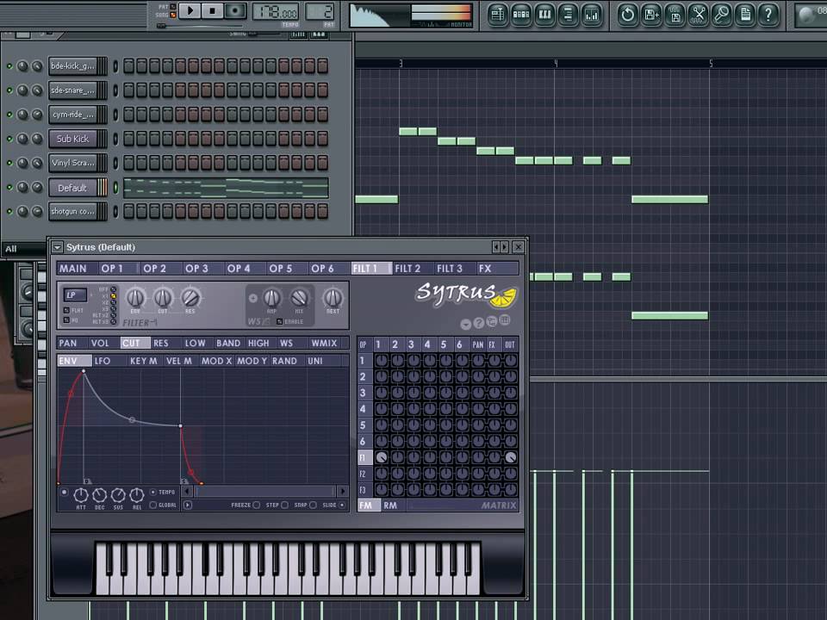The width and height of the screenshot is (827, 620).
Task: Click the Render to wave file icon
Action: [x=675, y=15]
